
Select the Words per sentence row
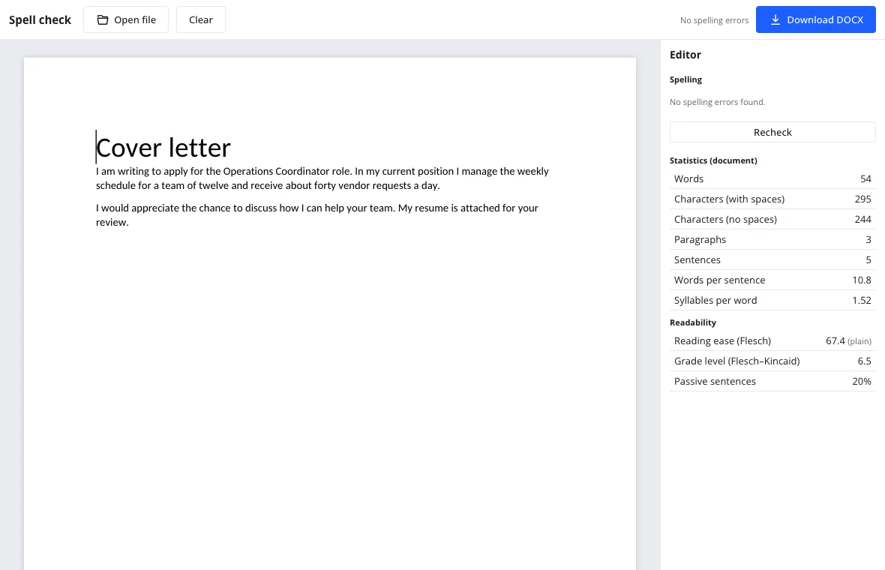click(x=772, y=280)
